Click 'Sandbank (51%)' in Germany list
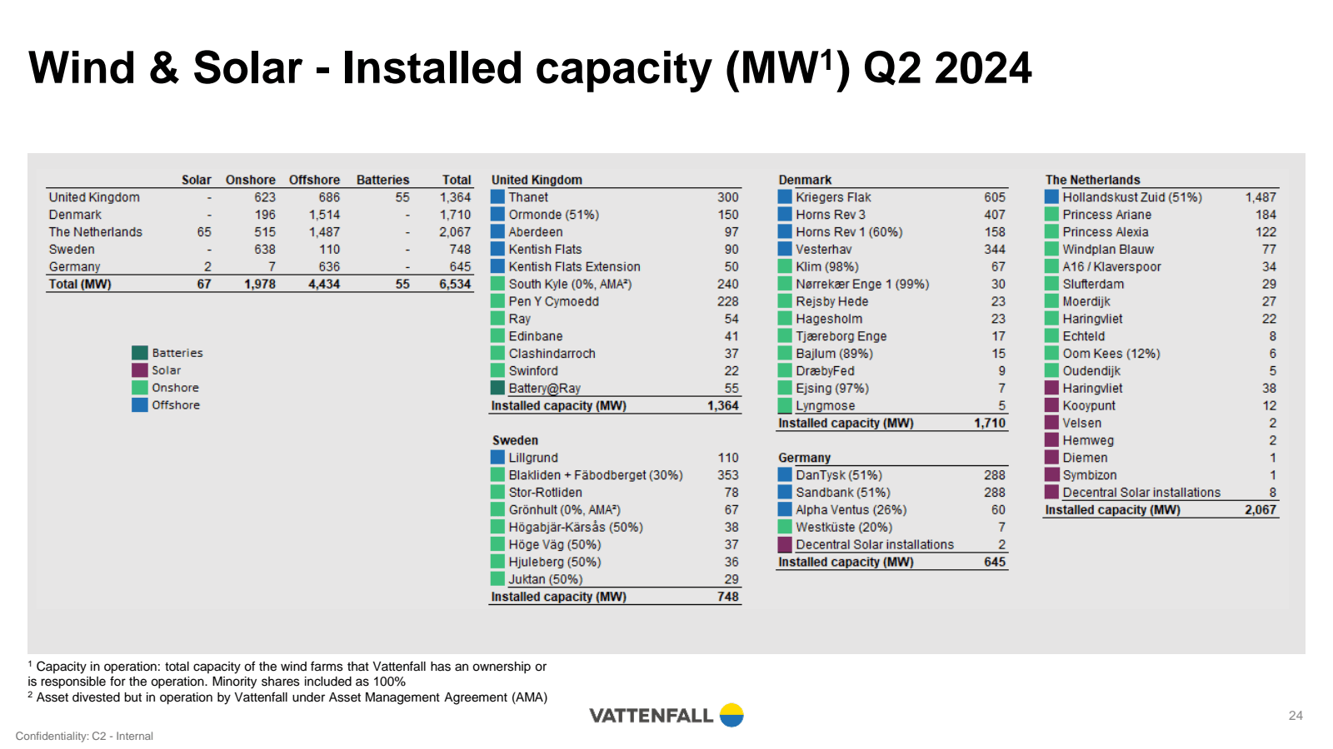The width and height of the screenshot is (1333, 749). [x=843, y=493]
